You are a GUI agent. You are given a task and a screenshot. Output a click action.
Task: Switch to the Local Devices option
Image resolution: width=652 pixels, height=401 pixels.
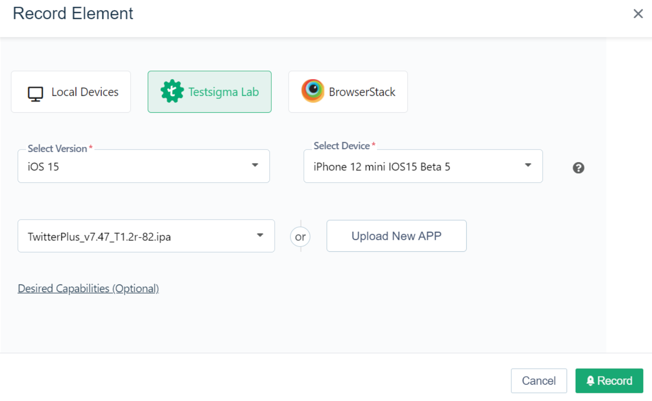[71, 92]
